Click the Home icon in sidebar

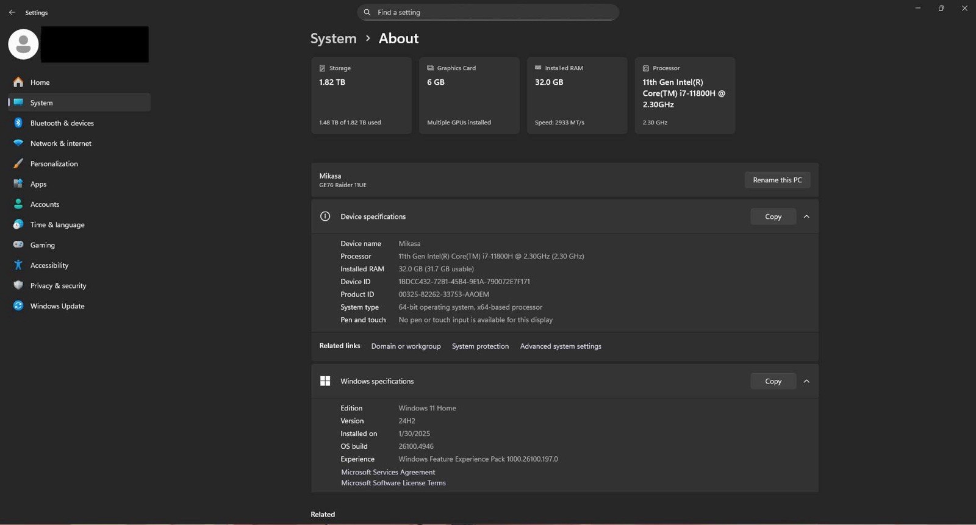pyautogui.click(x=18, y=82)
